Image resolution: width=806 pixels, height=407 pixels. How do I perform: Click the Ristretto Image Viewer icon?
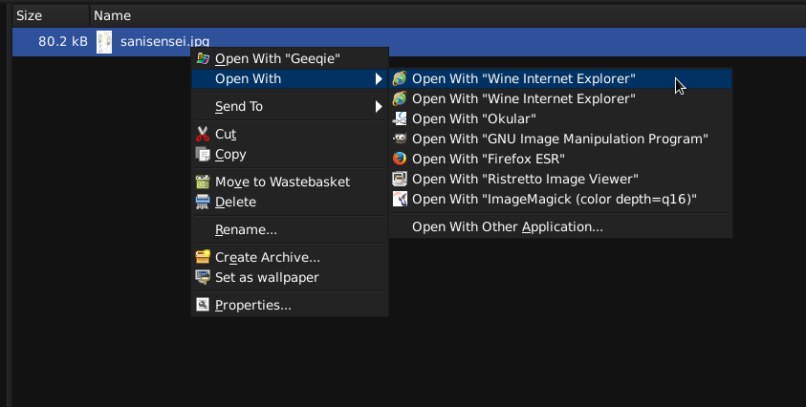coord(399,179)
